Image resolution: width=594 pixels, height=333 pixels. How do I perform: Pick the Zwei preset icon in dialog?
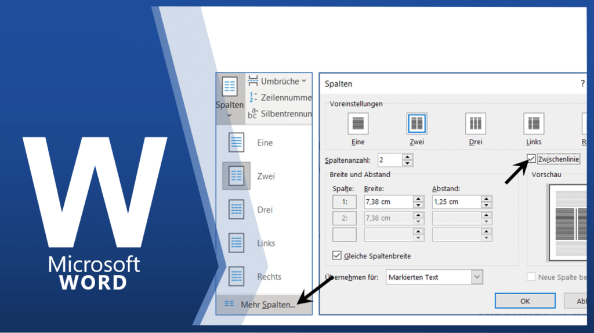(x=416, y=123)
